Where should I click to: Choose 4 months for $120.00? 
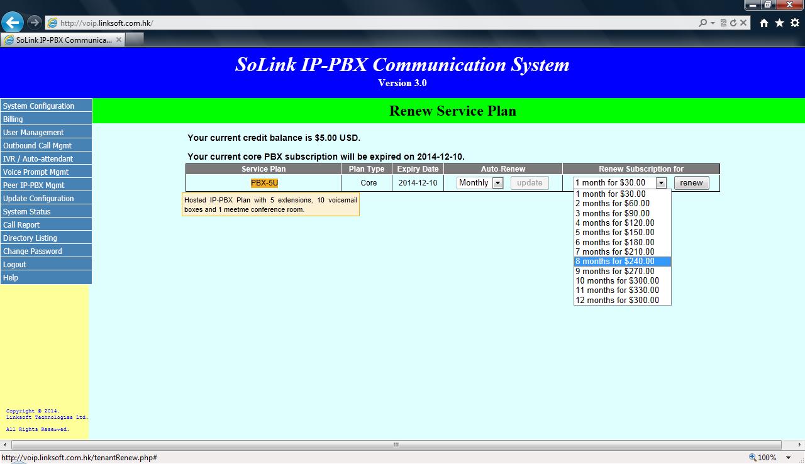click(623, 223)
